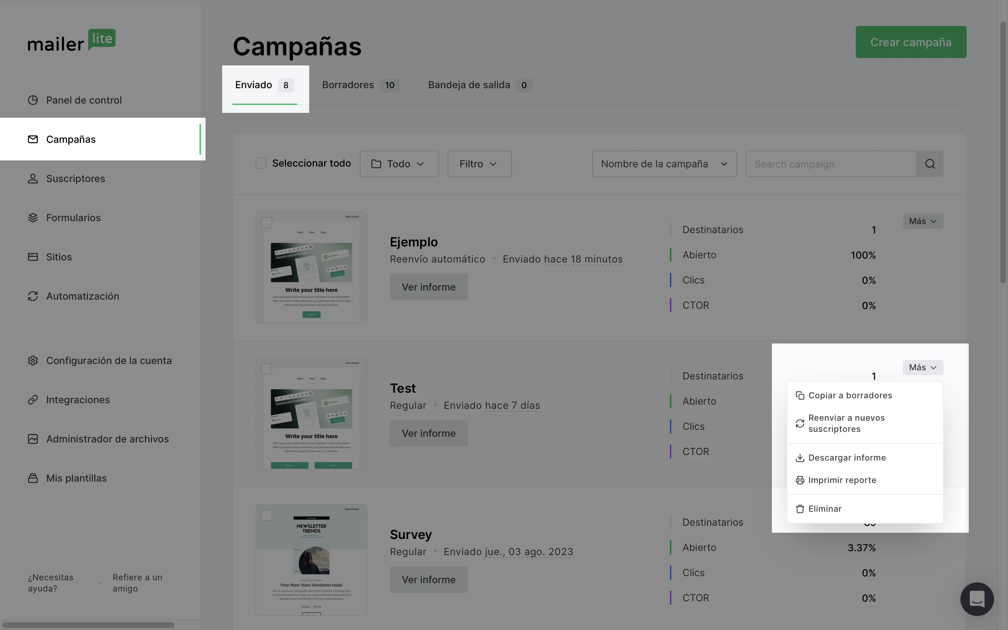Image resolution: width=1008 pixels, height=630 pixels.
Task: Click Ver informe for Ejemplo campaign
Action: click(428, 287)
